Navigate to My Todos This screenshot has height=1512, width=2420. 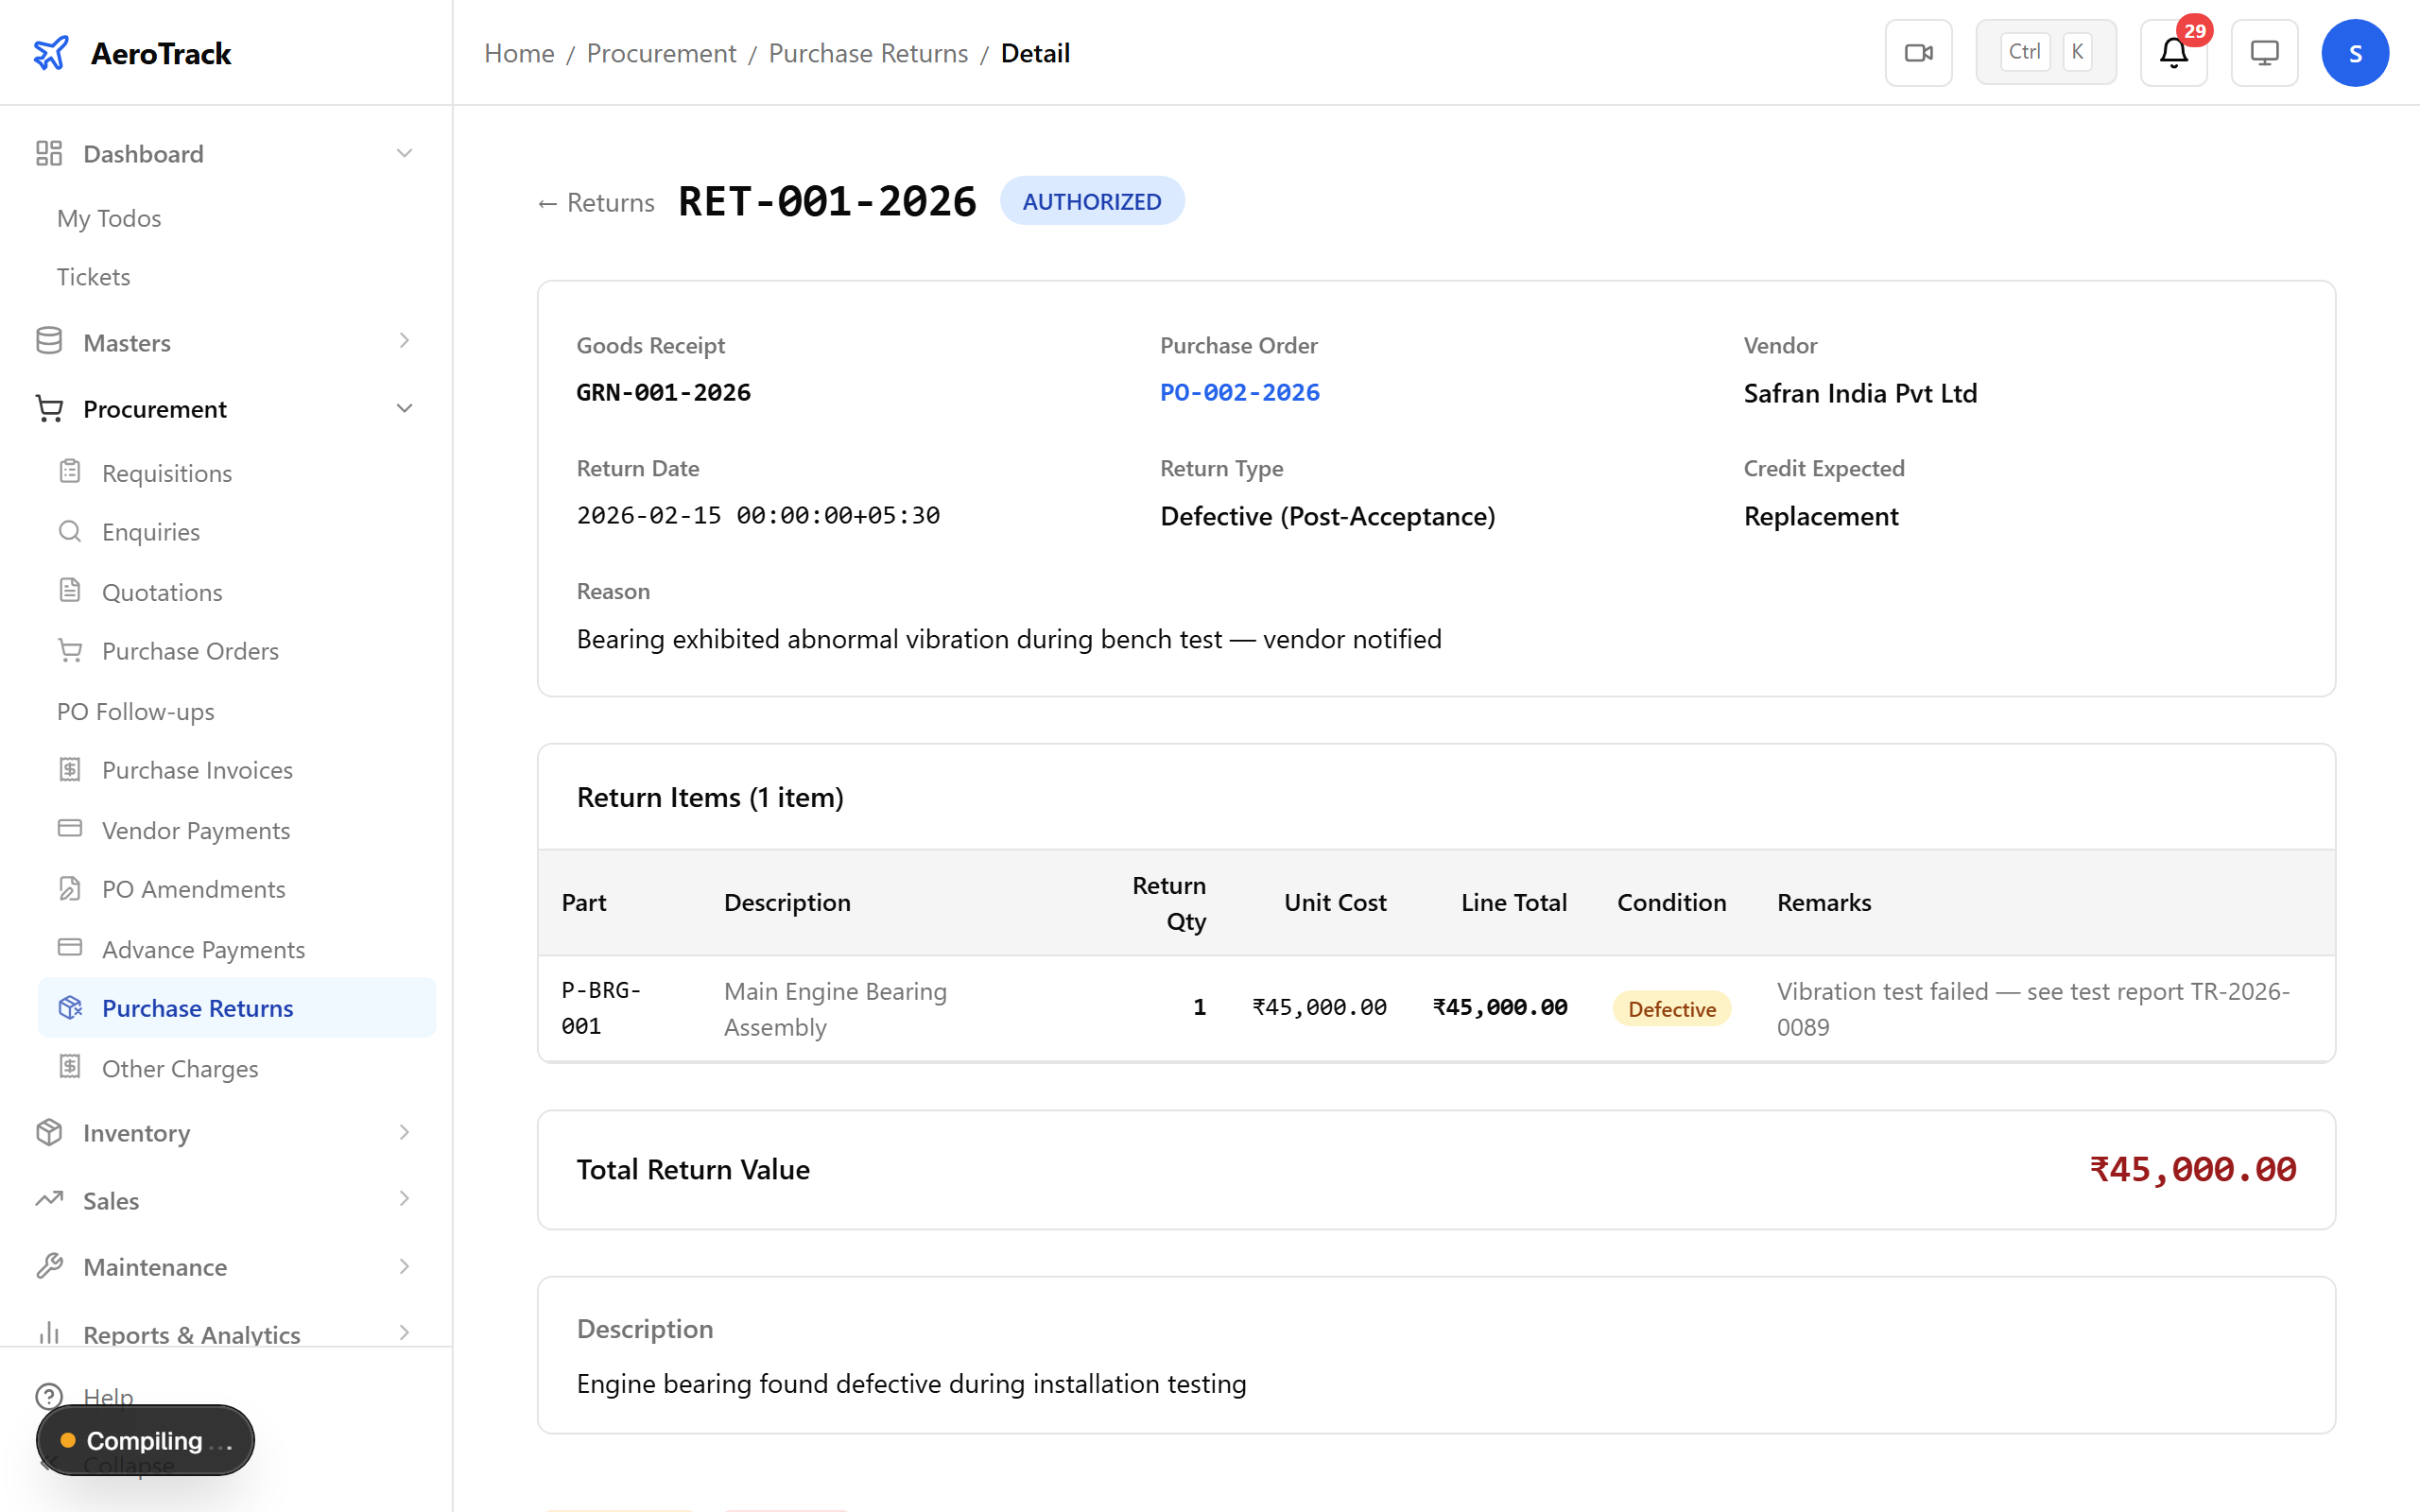coord(109,218)
